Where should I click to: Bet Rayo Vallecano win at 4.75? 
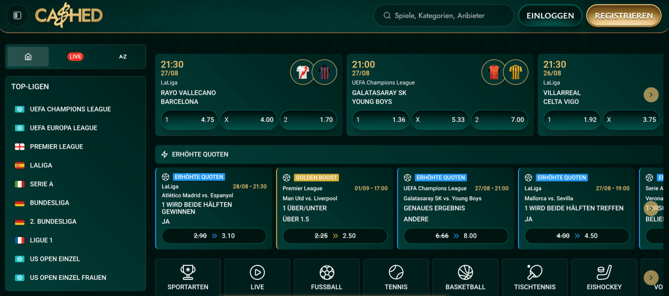pyautogui.click(x=190, y=120)
